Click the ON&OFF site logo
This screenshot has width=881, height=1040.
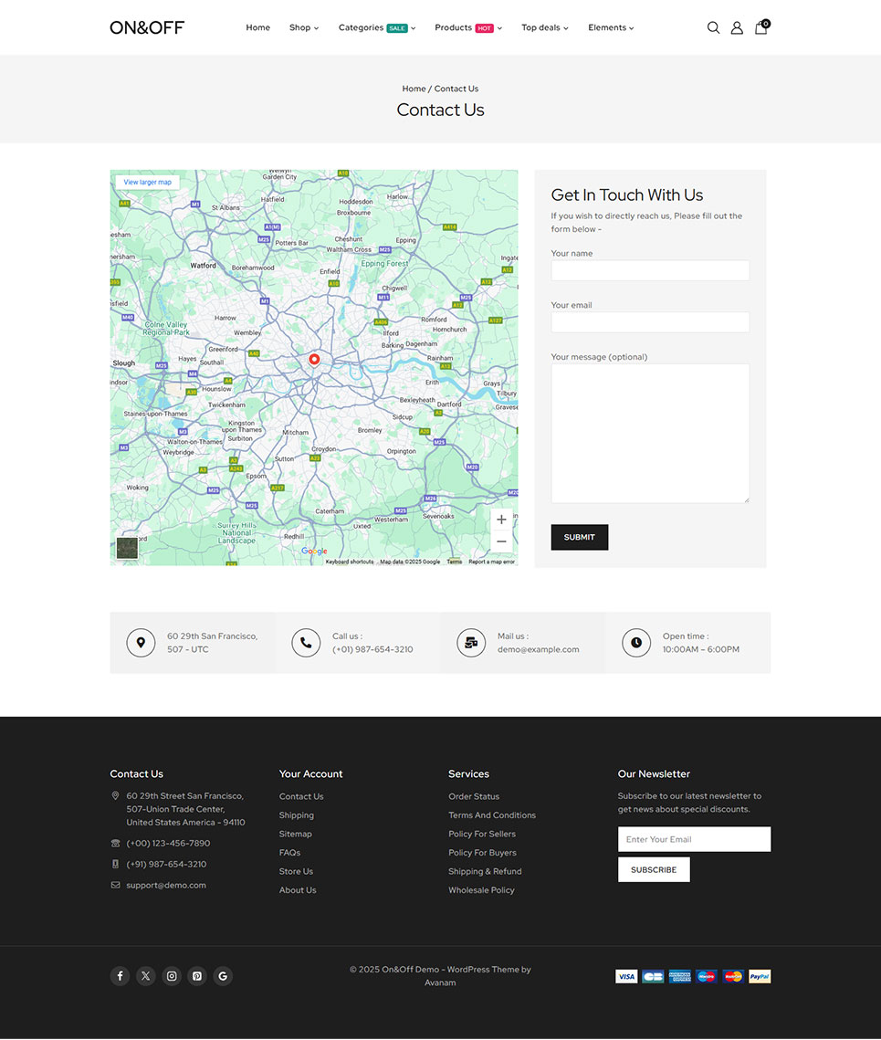[147, 28]
